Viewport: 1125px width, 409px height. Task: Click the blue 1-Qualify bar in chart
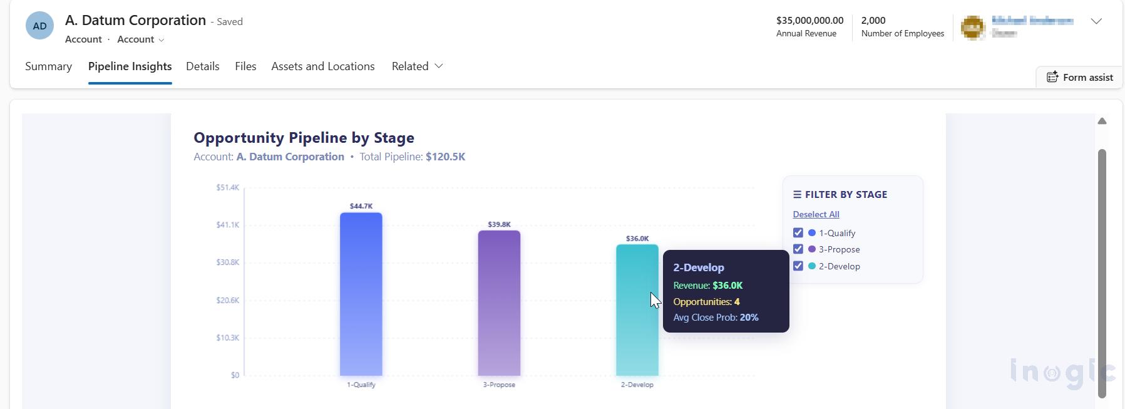point(361,294)
